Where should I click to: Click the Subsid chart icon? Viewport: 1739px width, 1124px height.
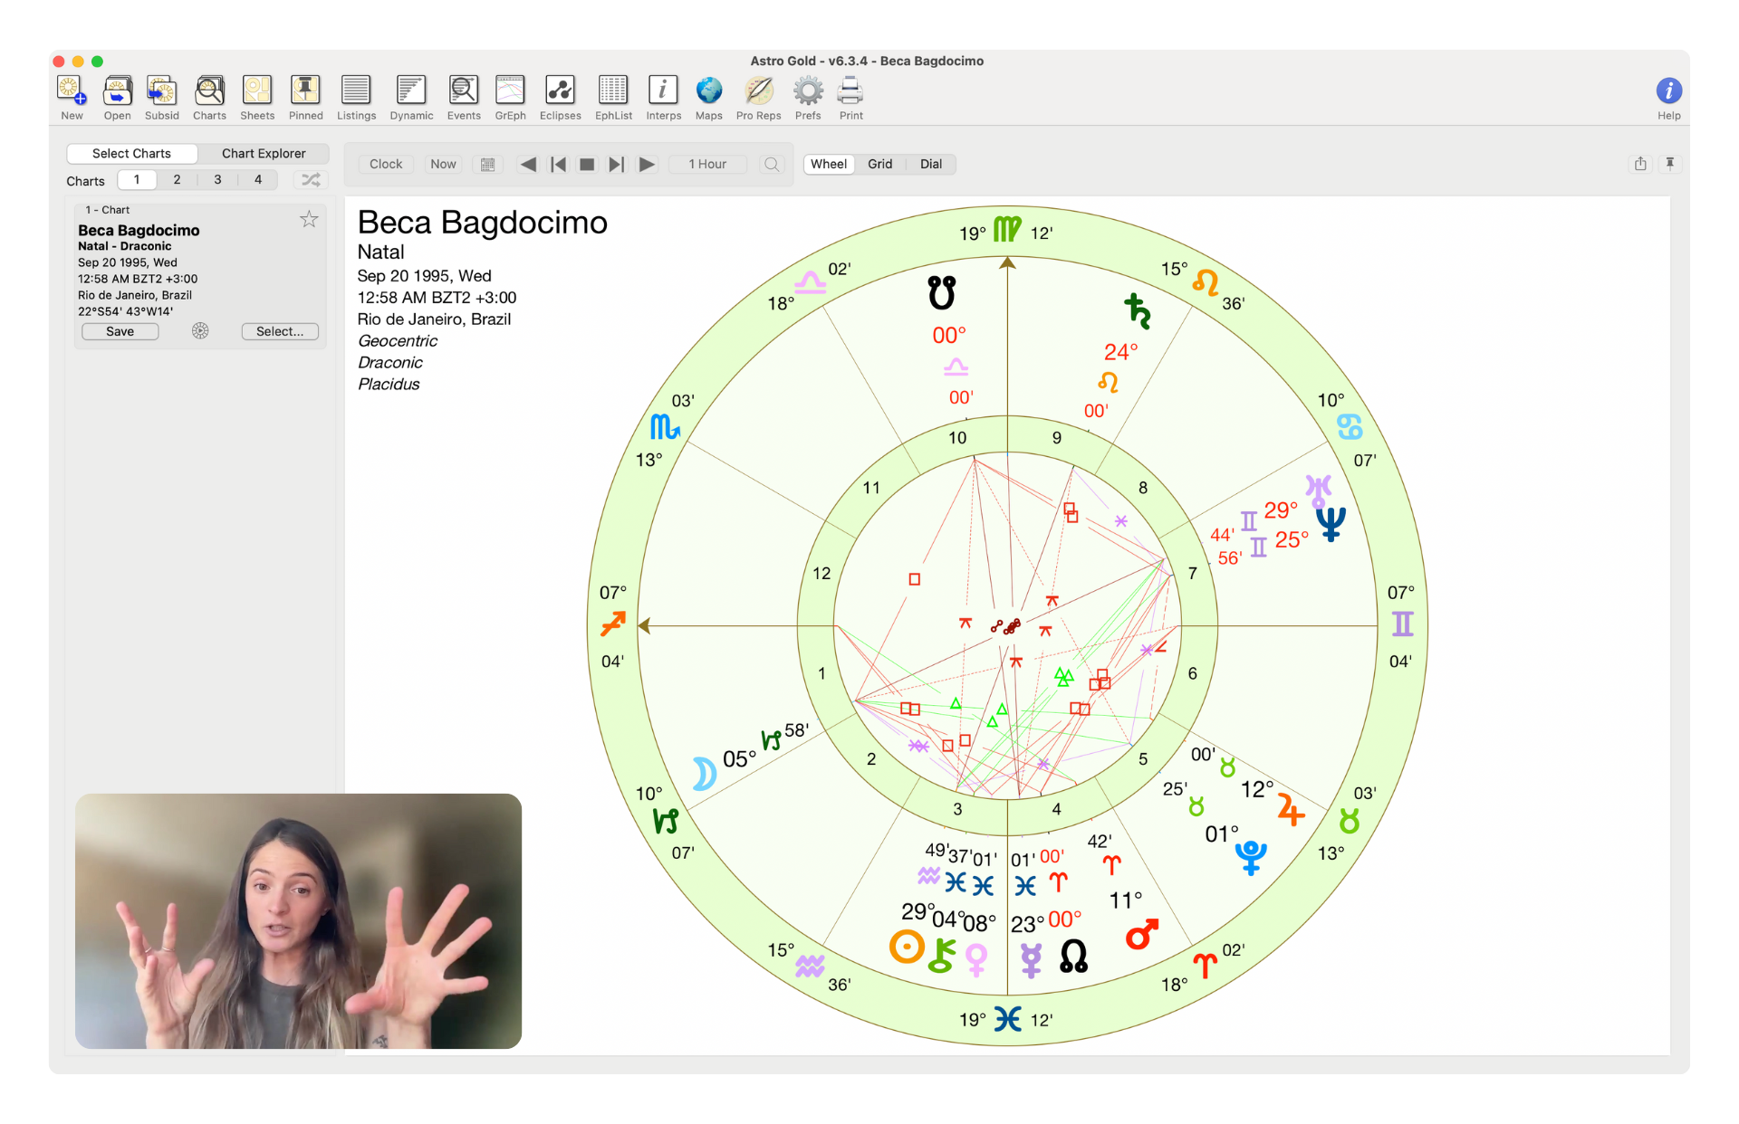pyautogui.click(x=161, y=98)
